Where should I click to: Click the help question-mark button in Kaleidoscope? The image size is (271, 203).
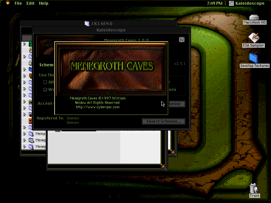point(182,40)
